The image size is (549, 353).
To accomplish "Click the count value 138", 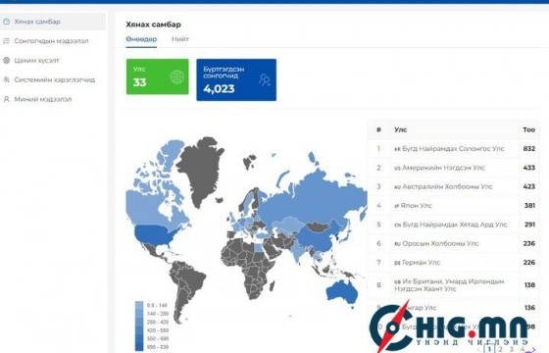I will [529, 285].
